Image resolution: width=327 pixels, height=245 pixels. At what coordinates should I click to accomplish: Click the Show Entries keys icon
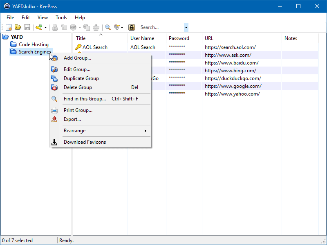(117, 27)
